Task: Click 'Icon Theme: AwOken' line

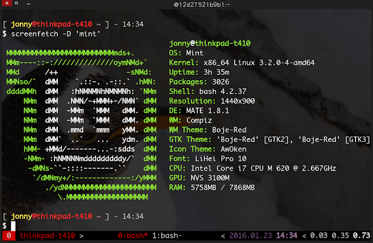Action: [208, 149]
